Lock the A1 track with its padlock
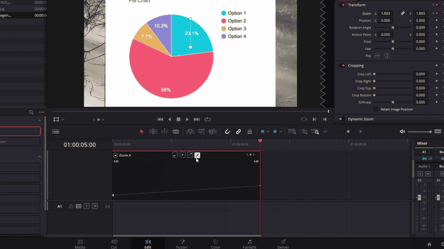 tap(71, 206)
